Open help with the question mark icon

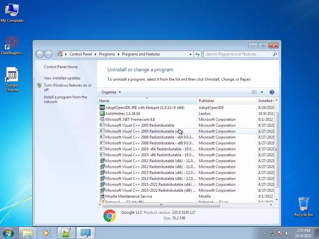coord(272,92)
